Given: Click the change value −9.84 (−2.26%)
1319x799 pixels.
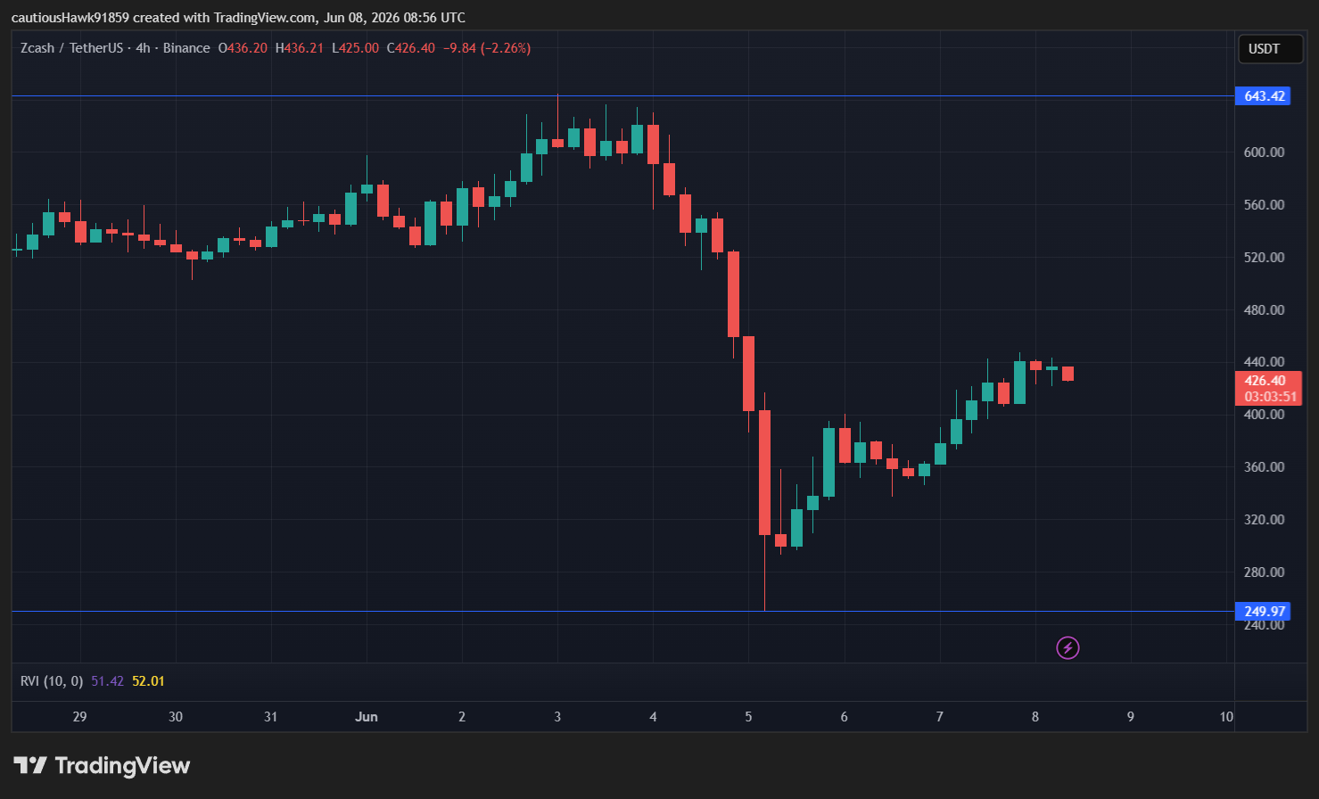Looking at the screenshot, I should pos(487,48).
